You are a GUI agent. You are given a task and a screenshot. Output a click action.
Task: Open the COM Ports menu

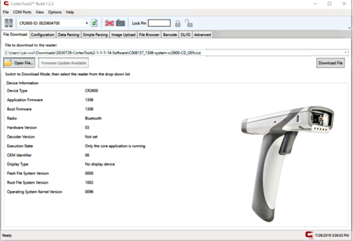(22, 12)
